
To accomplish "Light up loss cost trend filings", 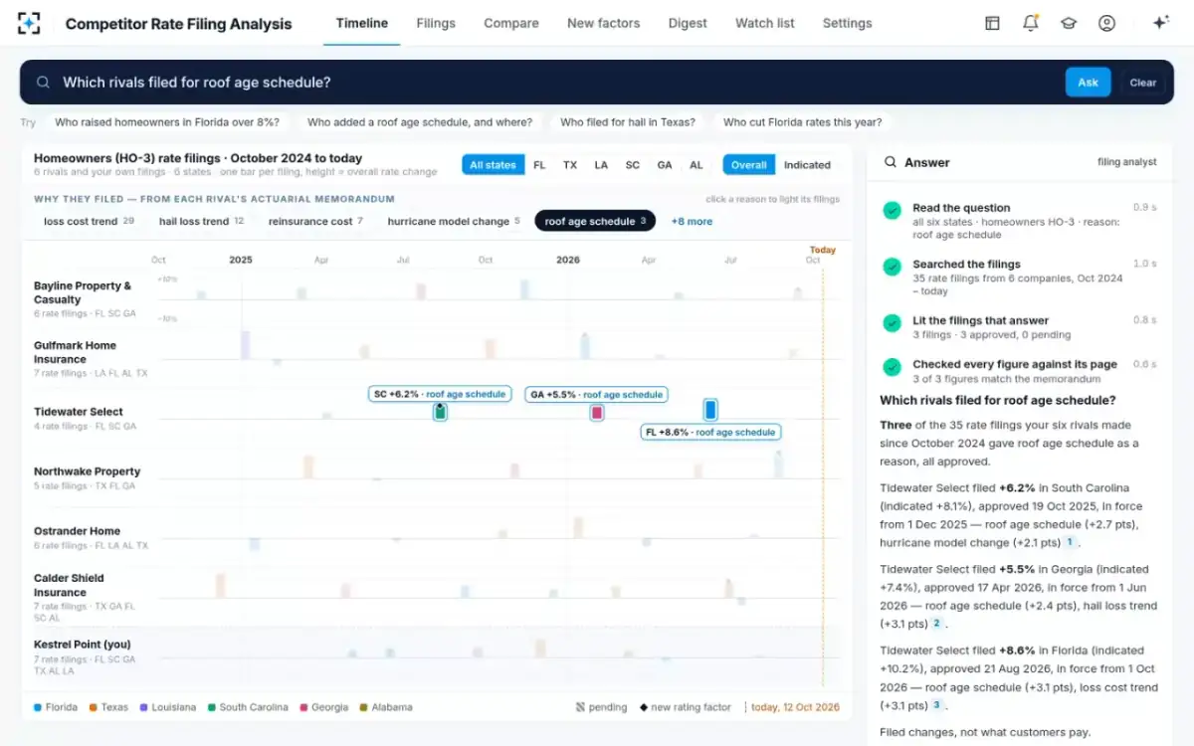I will [x=89, y=221].
